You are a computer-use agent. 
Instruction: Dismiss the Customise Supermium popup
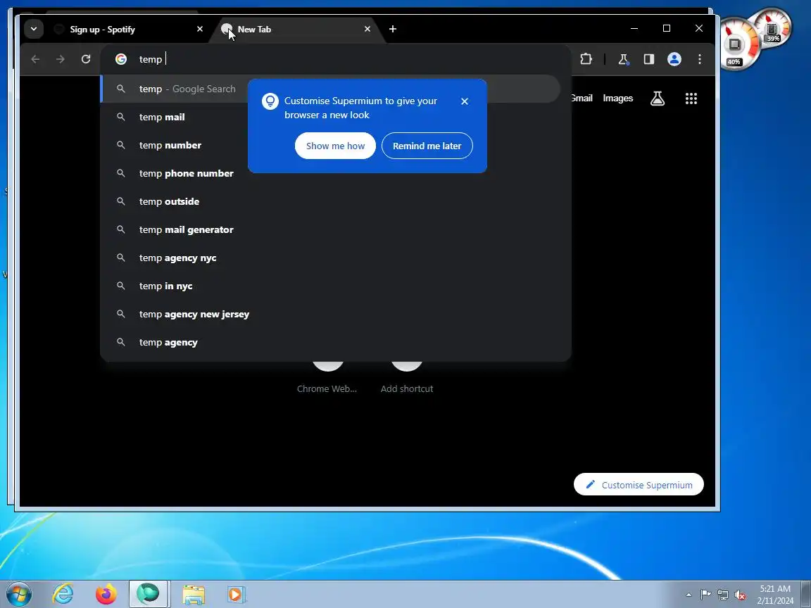coord(465,101)
